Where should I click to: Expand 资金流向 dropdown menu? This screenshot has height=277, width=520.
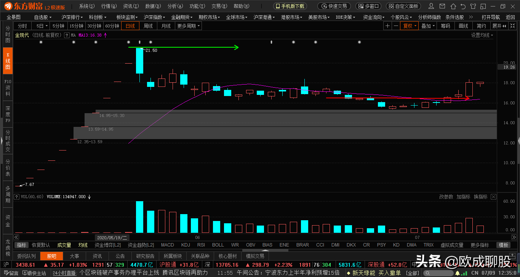tap(374, 17)
